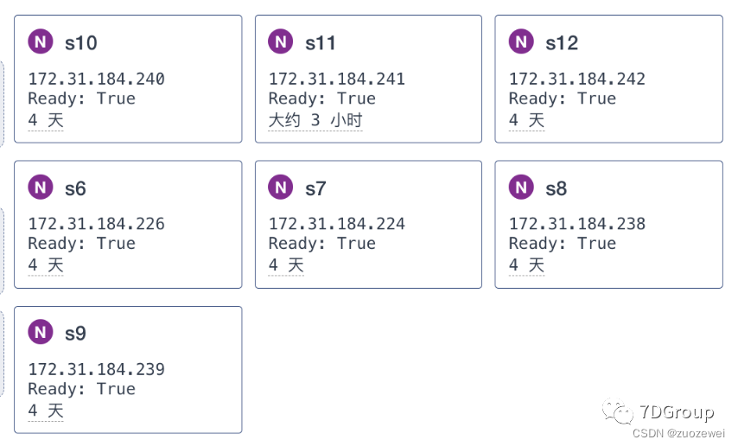
Task: Click the purple N icon for s9
Action: 40,332
